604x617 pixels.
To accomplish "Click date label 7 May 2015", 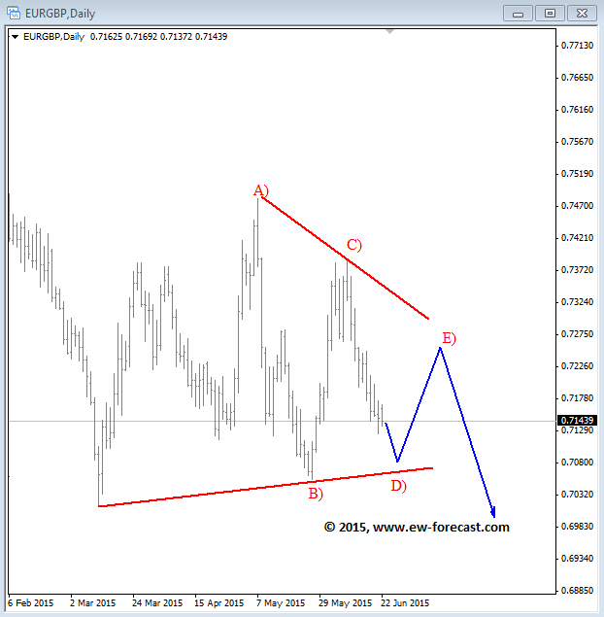I will pos(281,602).
